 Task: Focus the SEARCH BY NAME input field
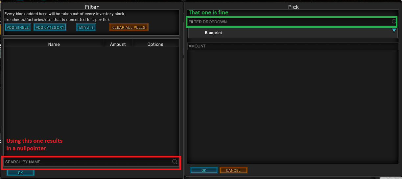click(91, 162)
